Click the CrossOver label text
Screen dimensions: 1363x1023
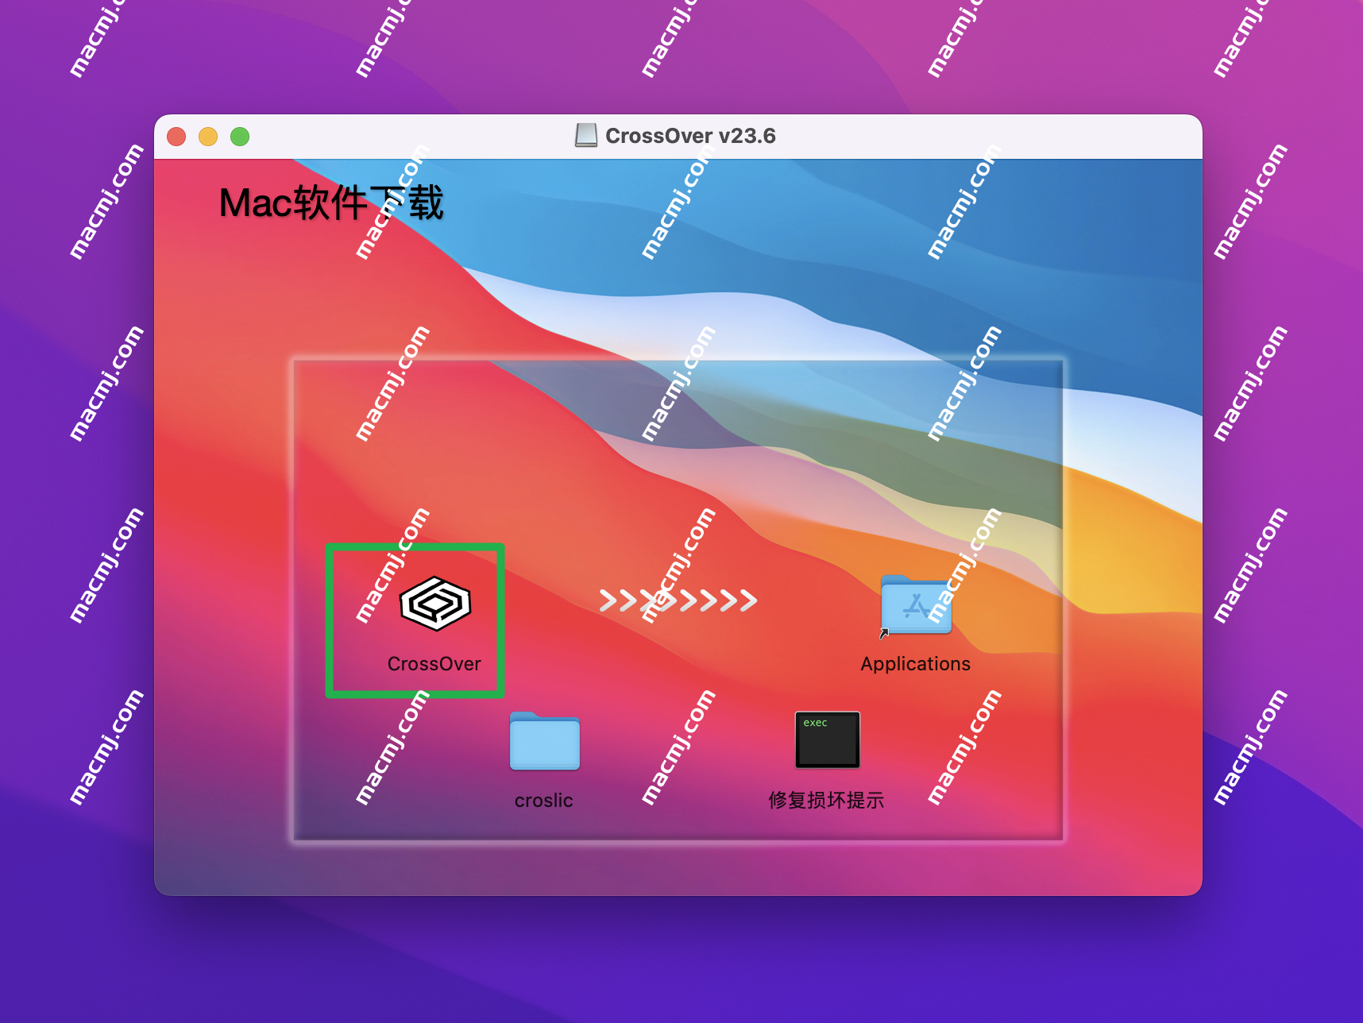(434, 664)
